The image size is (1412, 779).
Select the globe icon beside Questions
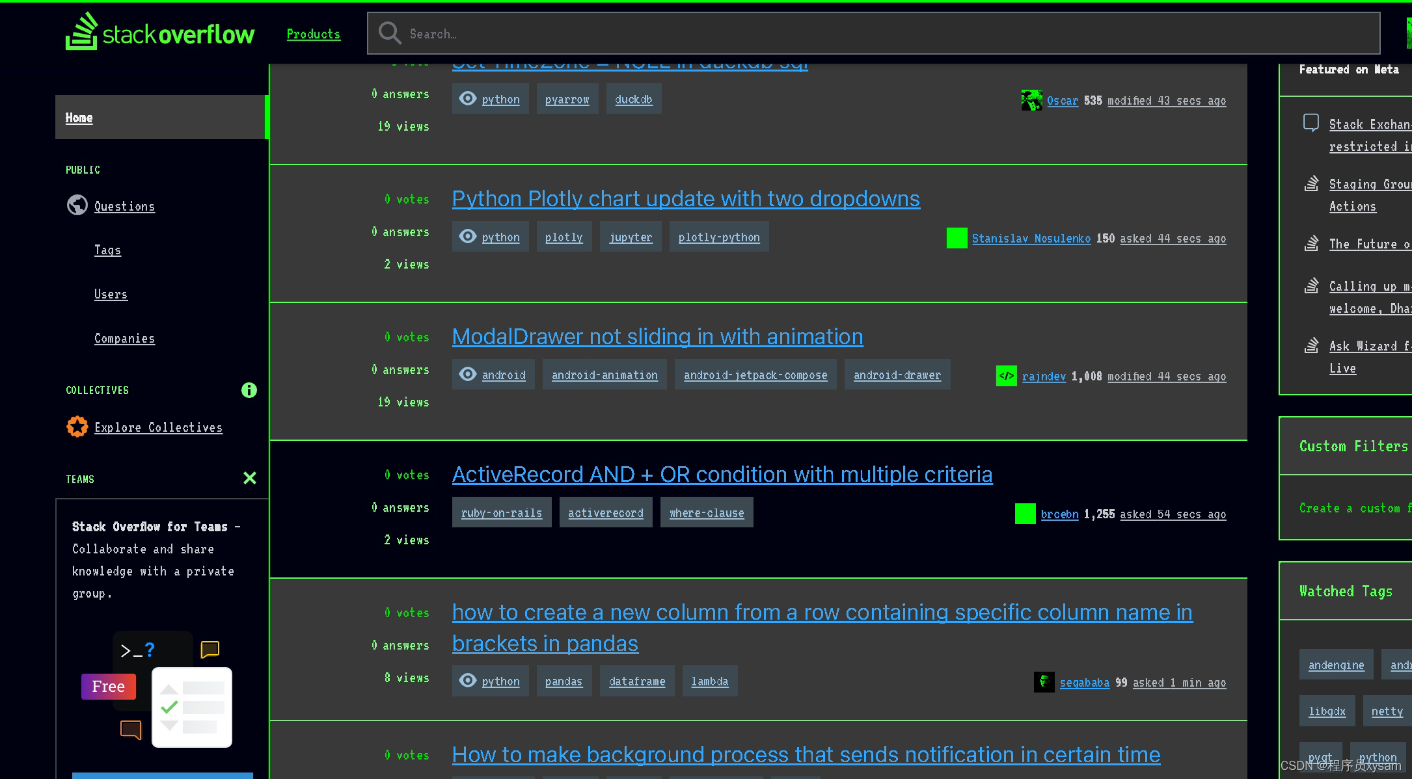pyautogui.click(x=77, y=205)
